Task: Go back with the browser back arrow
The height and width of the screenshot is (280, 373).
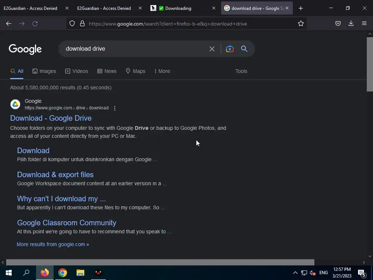Action: tap(9, 24)
